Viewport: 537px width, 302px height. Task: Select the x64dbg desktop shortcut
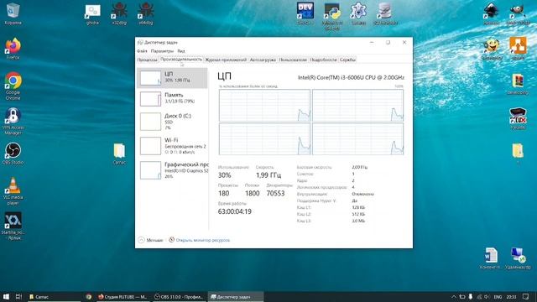(x=146, y=13)
